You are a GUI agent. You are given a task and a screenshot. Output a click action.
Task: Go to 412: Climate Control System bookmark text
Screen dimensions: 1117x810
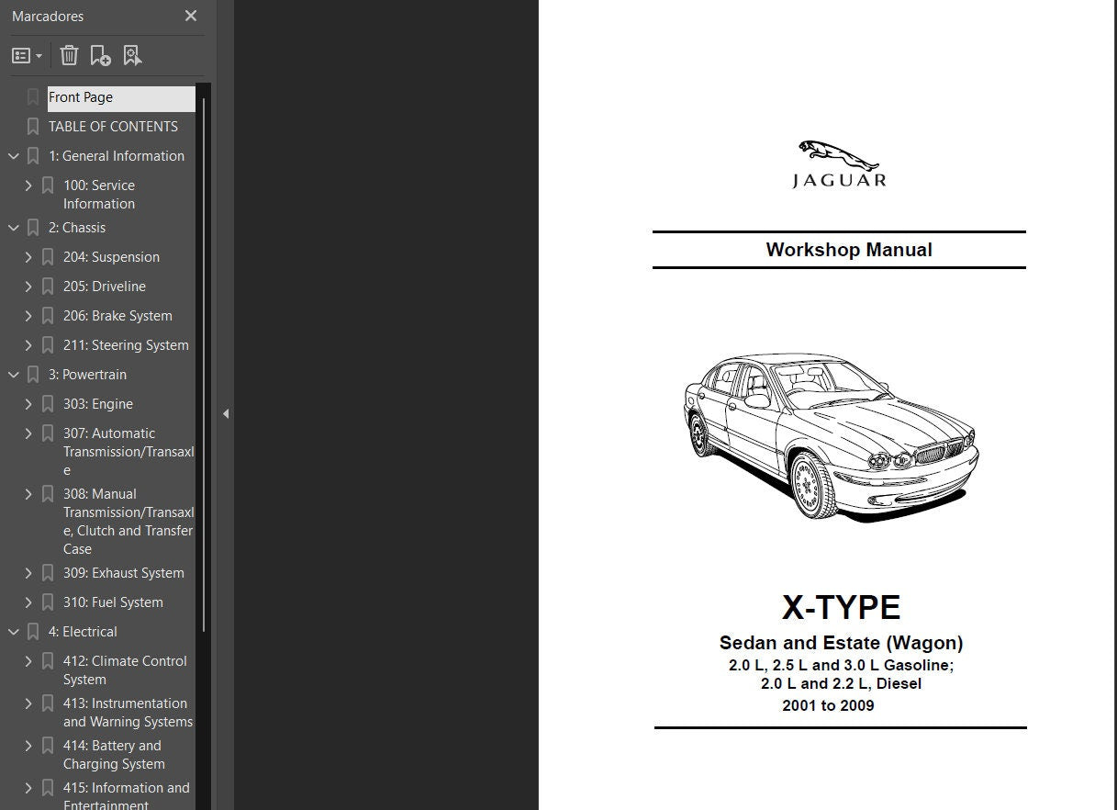tap(125, 670)
